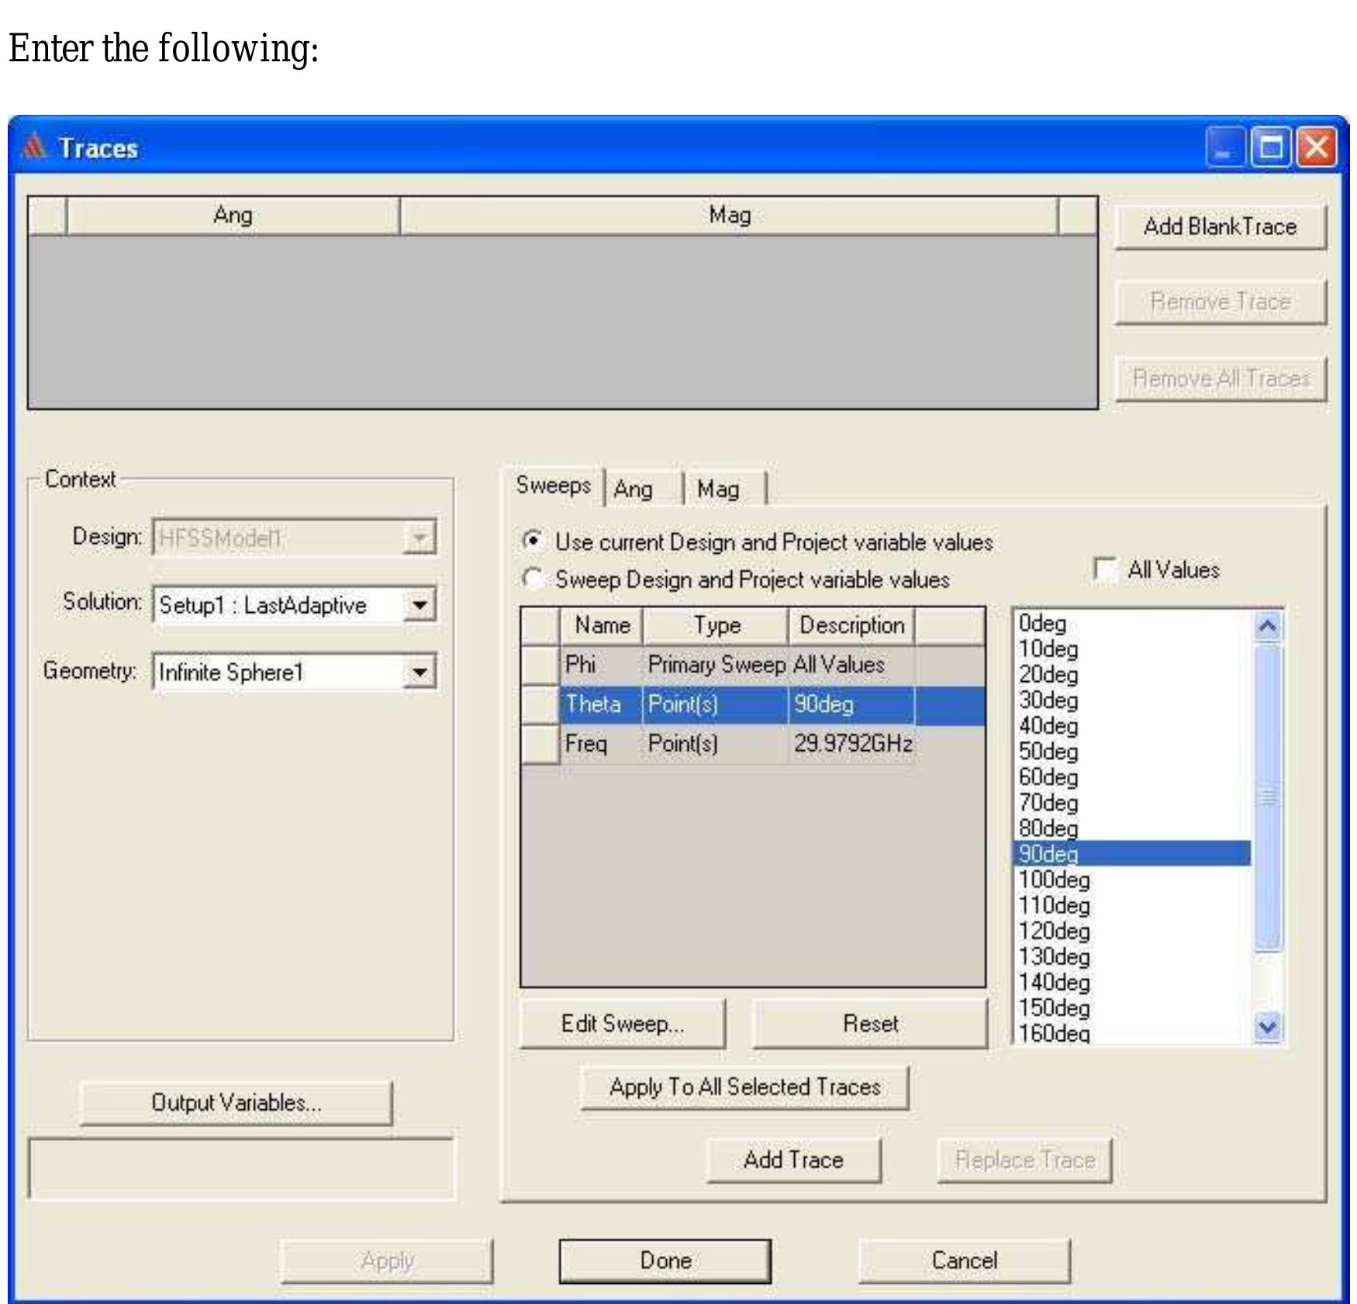Select 120deg in the angle list
Image resolution: width=1357 pixels, height=1304 pixels.
(1054, 931)
